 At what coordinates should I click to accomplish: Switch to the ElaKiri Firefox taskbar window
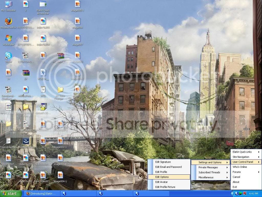tap(41, 194)
